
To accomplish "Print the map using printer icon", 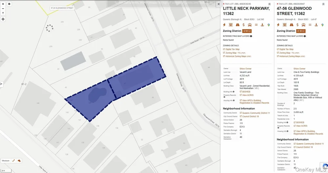I will click(9, 4).
